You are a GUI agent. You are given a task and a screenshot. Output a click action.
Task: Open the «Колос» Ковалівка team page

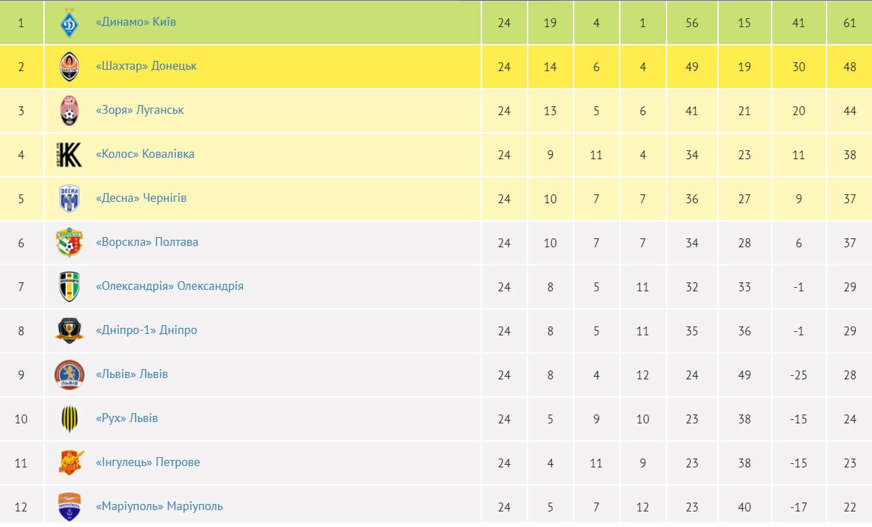145,154
